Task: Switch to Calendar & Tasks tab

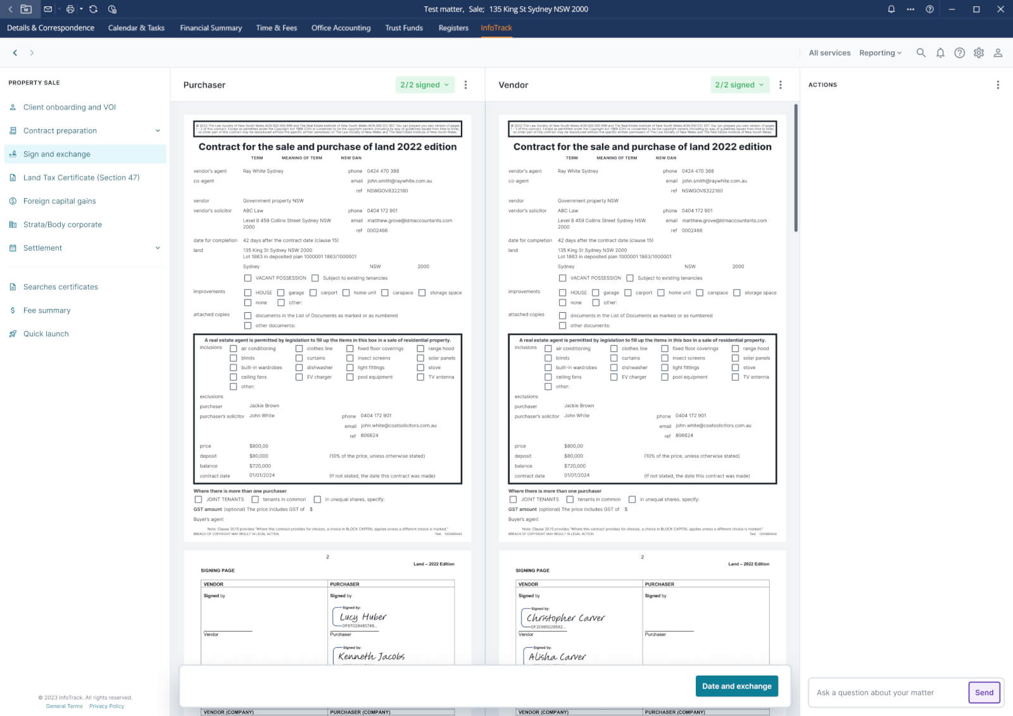Action: [136, 28]
